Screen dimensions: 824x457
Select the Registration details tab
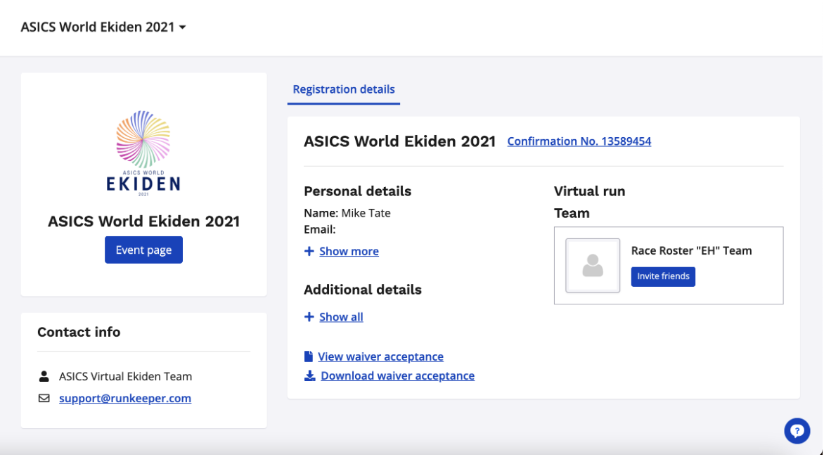click(344, 90)
